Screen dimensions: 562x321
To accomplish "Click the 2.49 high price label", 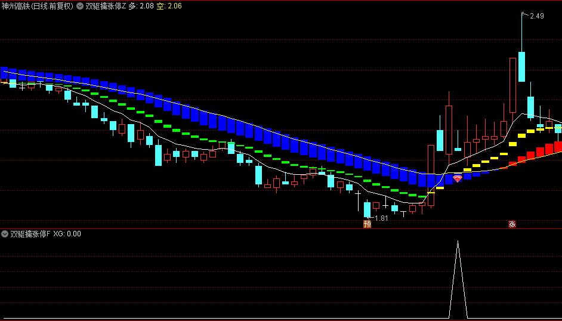I will [x=536, y=16].
